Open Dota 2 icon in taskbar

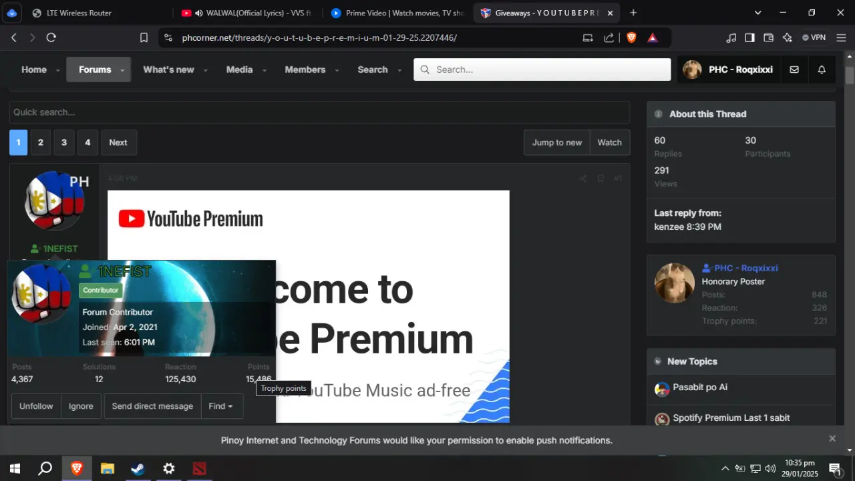point(199,468)
